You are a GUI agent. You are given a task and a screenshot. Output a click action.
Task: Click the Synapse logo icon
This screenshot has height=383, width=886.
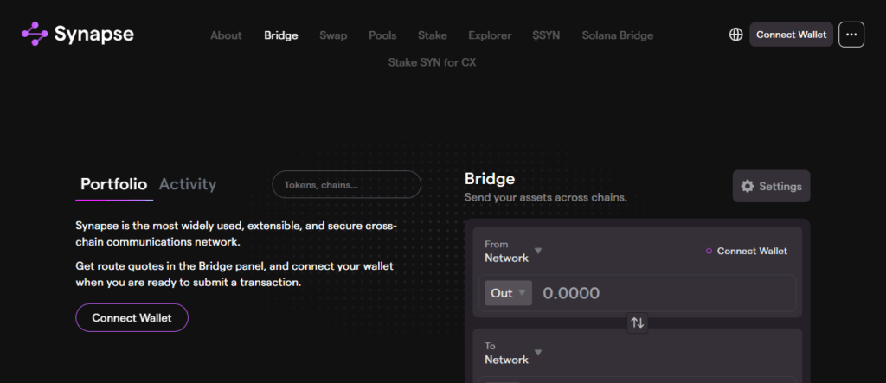[x=35, y=35]
